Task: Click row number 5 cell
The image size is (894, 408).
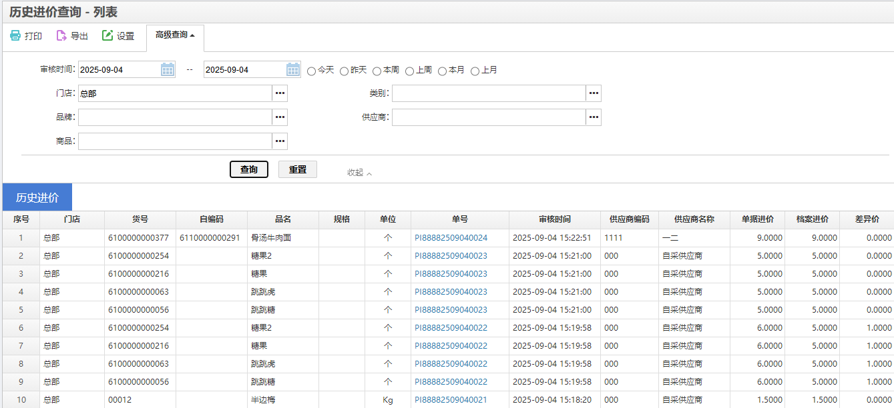Action: point(21,310)
